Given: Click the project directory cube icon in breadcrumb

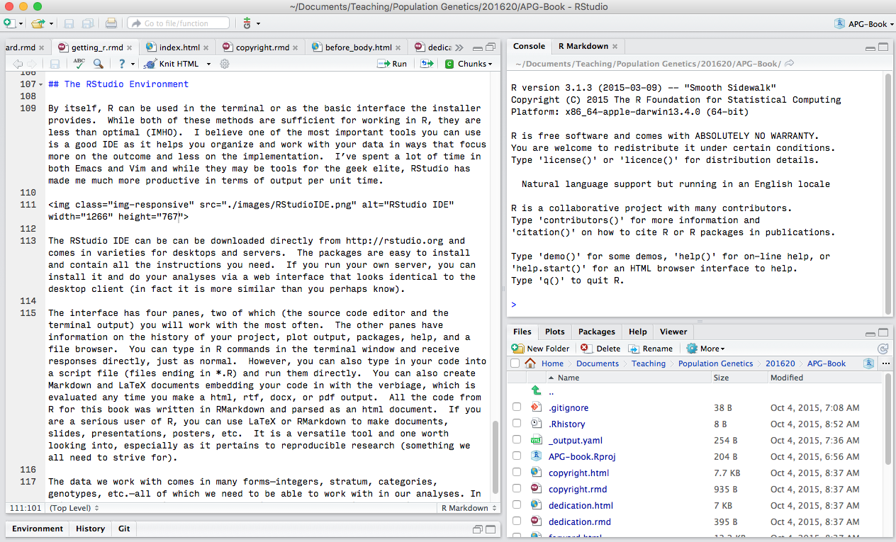Looking at the screenshot, I should (x=868, y=363).
